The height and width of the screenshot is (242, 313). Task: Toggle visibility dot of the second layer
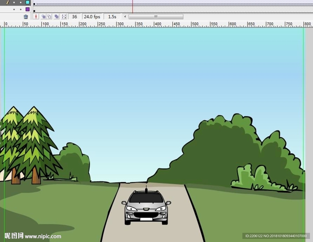(x=14, y=9)
